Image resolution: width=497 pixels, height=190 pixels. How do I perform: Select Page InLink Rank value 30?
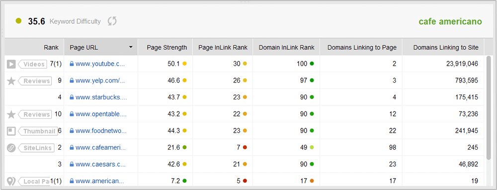coord(237,64)
